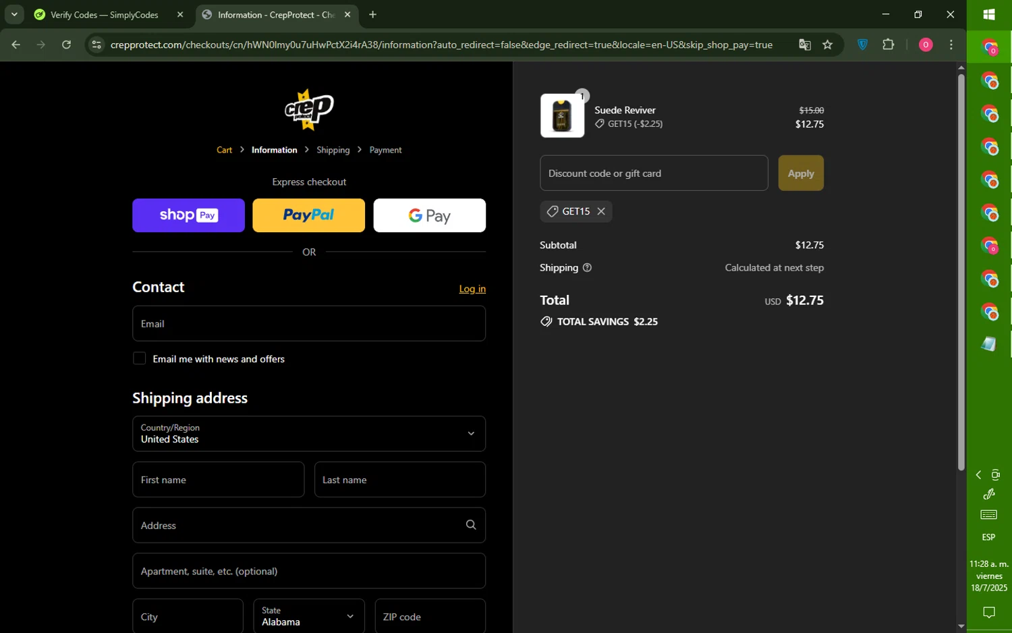Go to Cart breadcrumb link
This screenshot has width=1012, height=633.
tap(224, 150)
